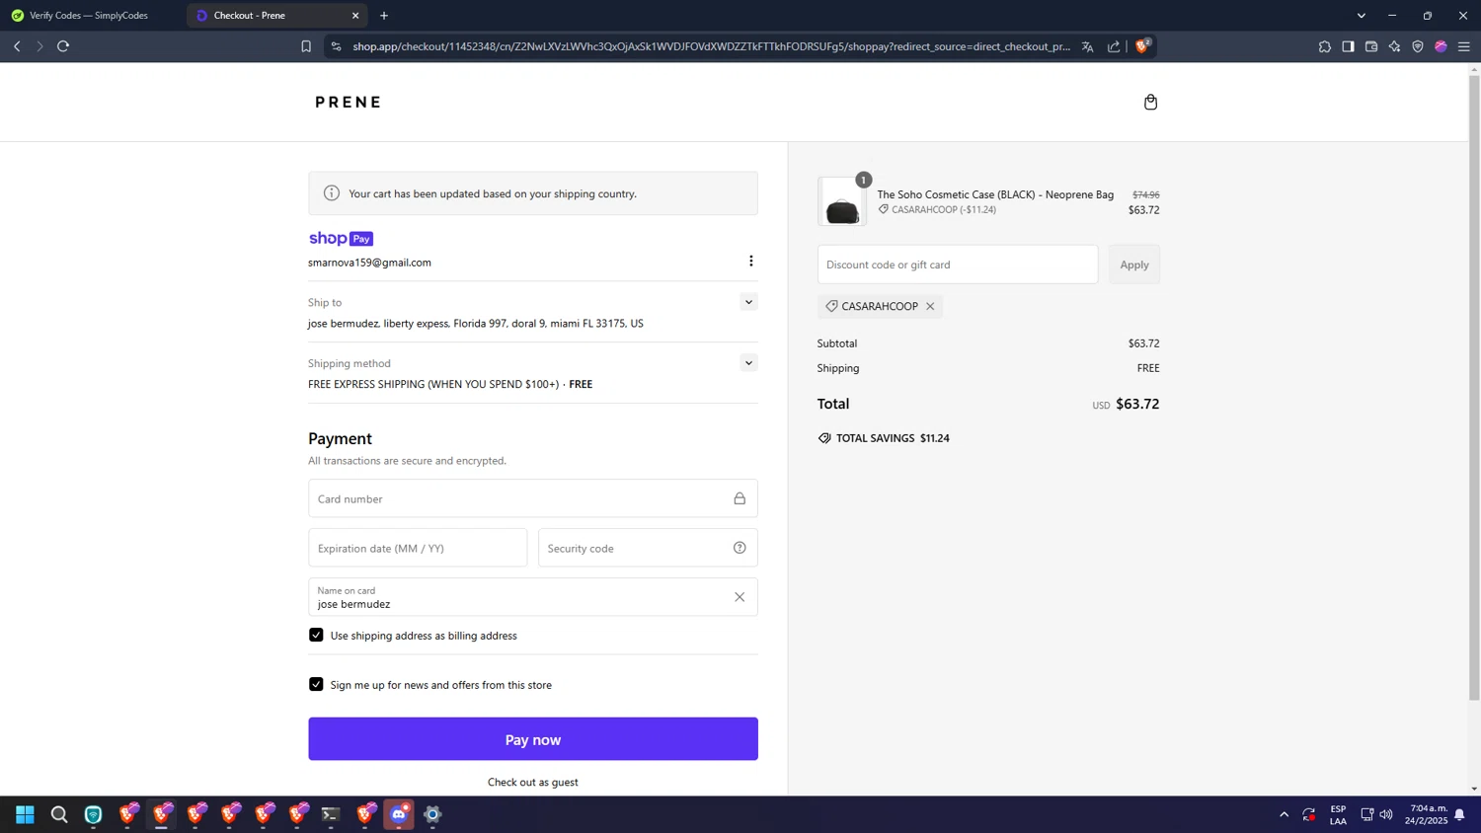Switch to Verify Codes — SimplyCodes tab

(x=89, y=15)
